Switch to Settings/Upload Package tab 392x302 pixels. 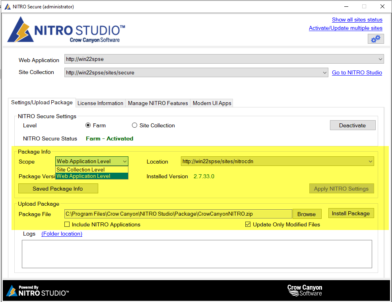pyautogui.click(x=42, y=103)
